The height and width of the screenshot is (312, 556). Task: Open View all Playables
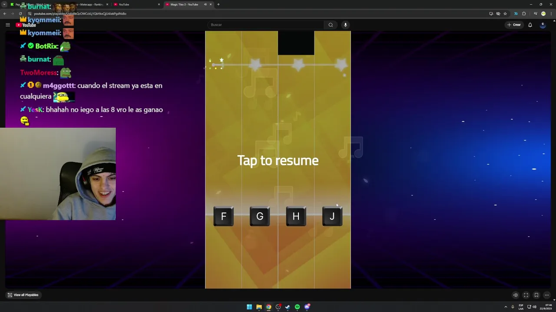[x=23, y=295]
